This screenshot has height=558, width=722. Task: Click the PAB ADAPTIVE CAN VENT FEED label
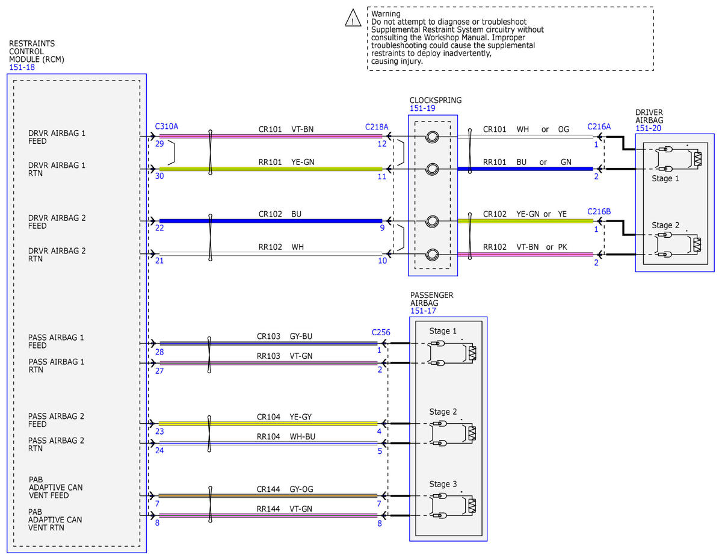55,488
